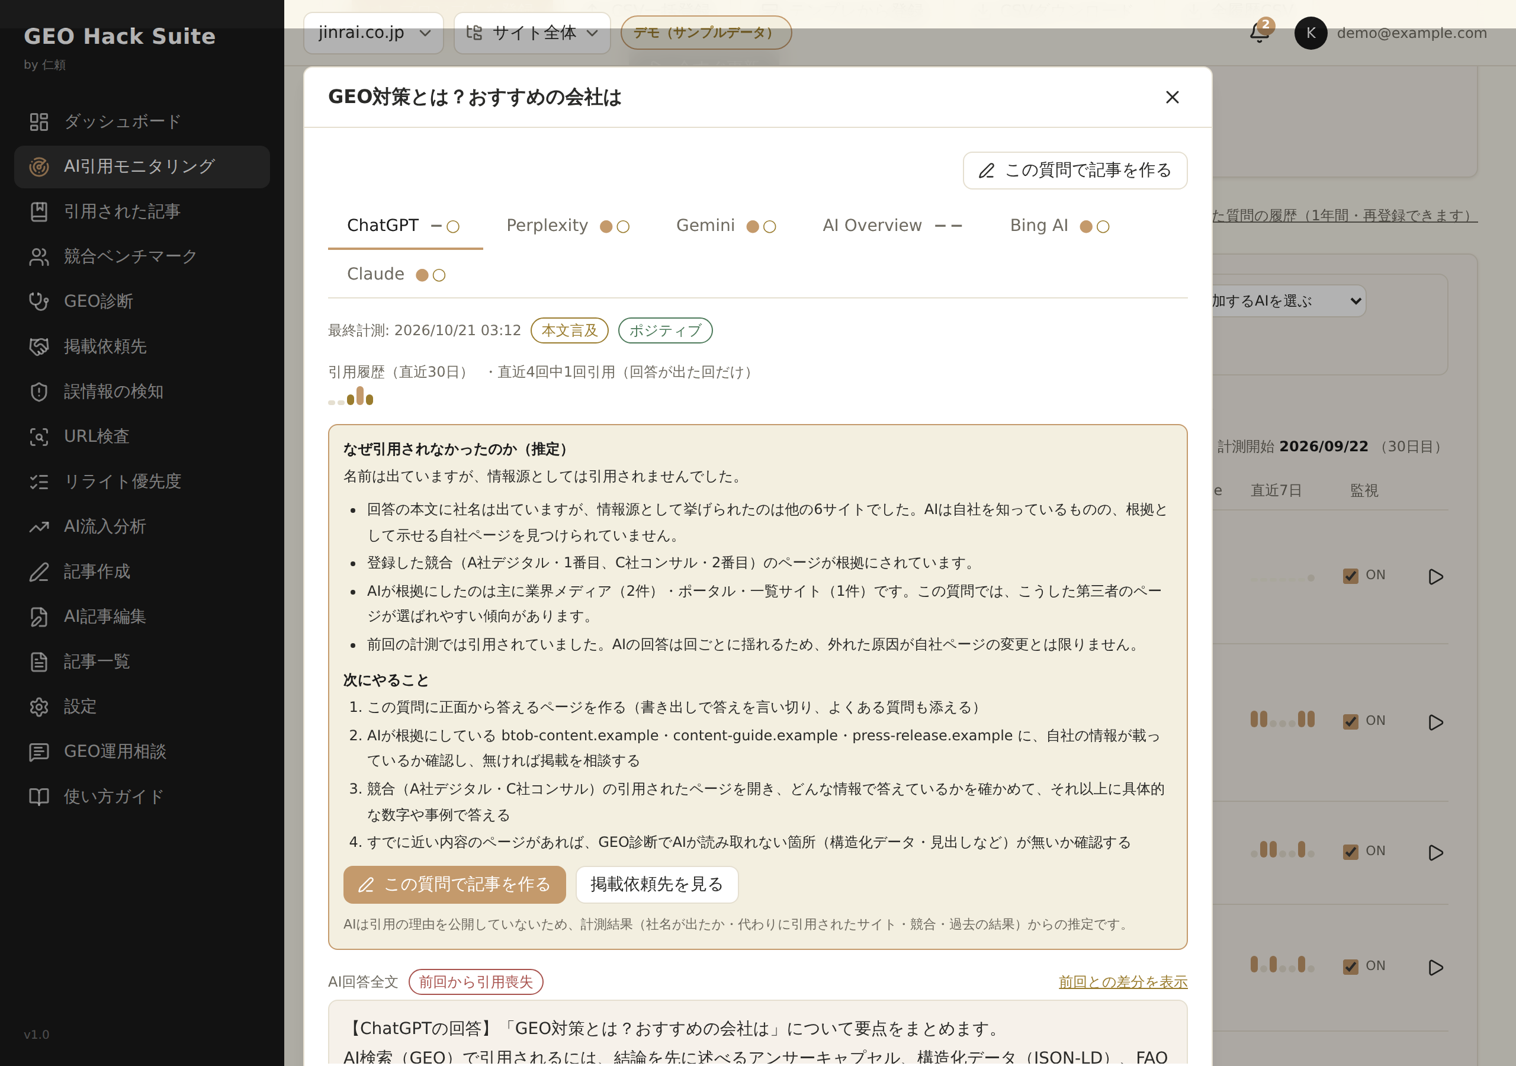Select the Bing AI tab
1516x1066 pixels.
tap(1059, 225)
